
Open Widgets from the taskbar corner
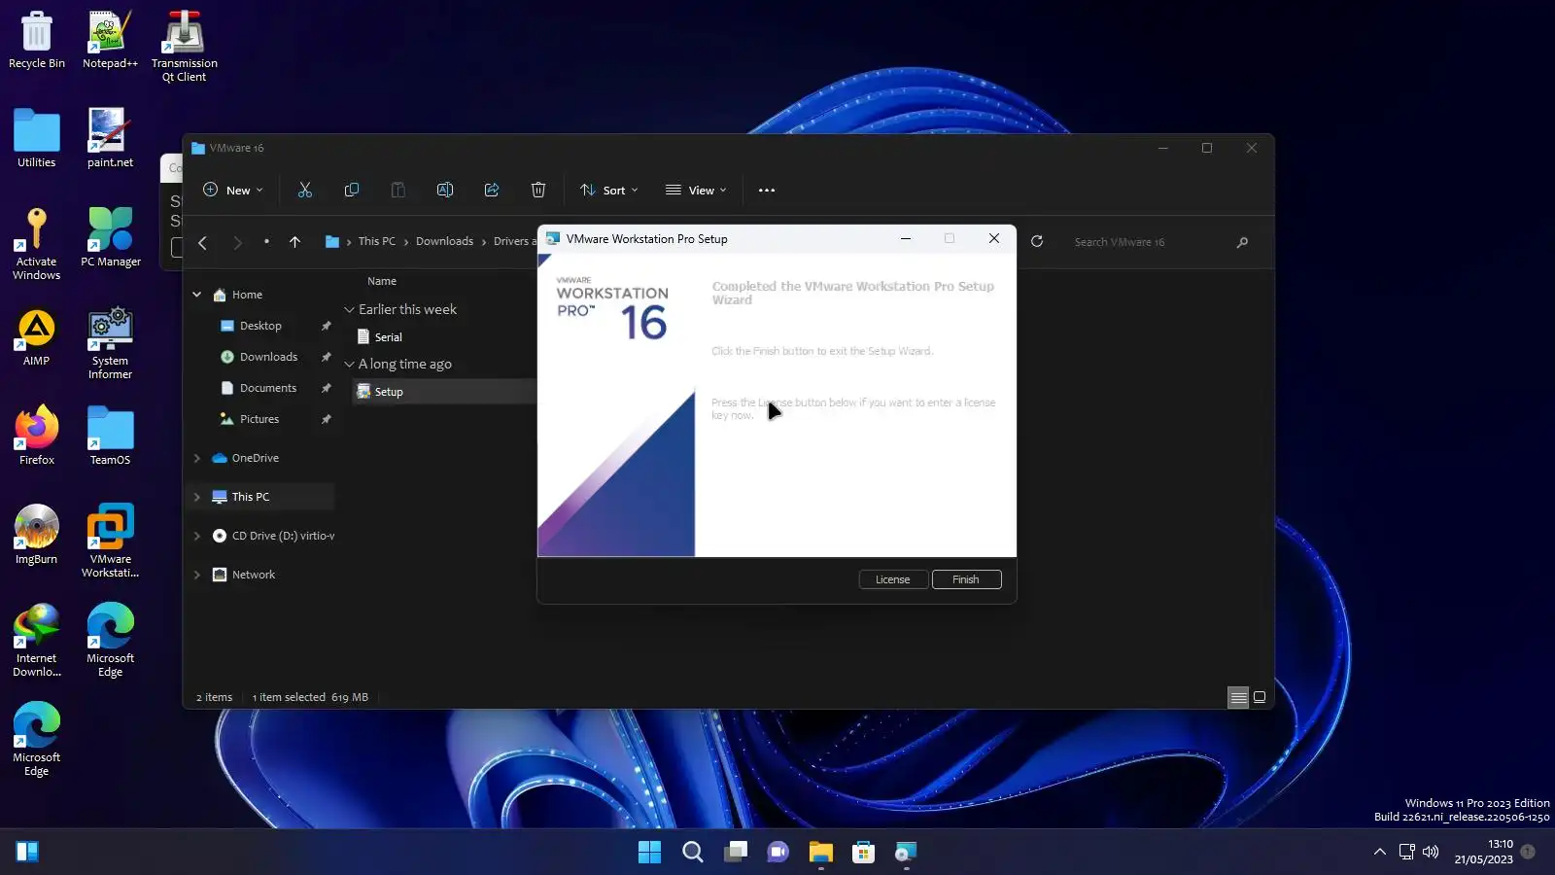(x=27, y=852)
